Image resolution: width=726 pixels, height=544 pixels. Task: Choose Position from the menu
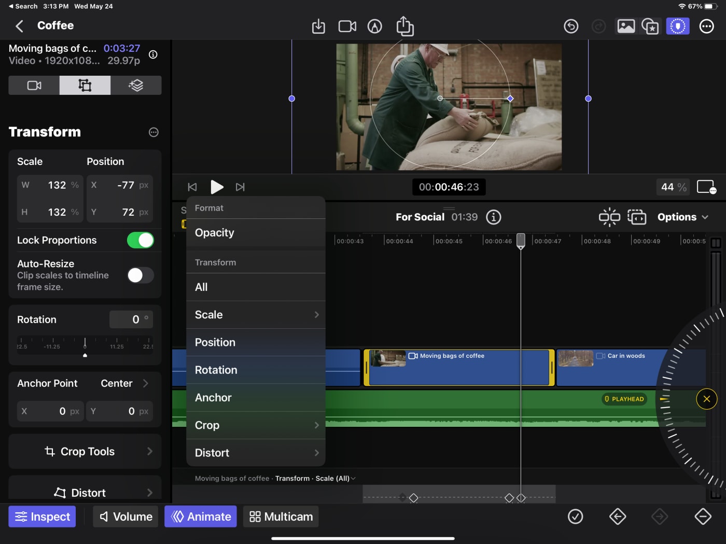[256, 342]
